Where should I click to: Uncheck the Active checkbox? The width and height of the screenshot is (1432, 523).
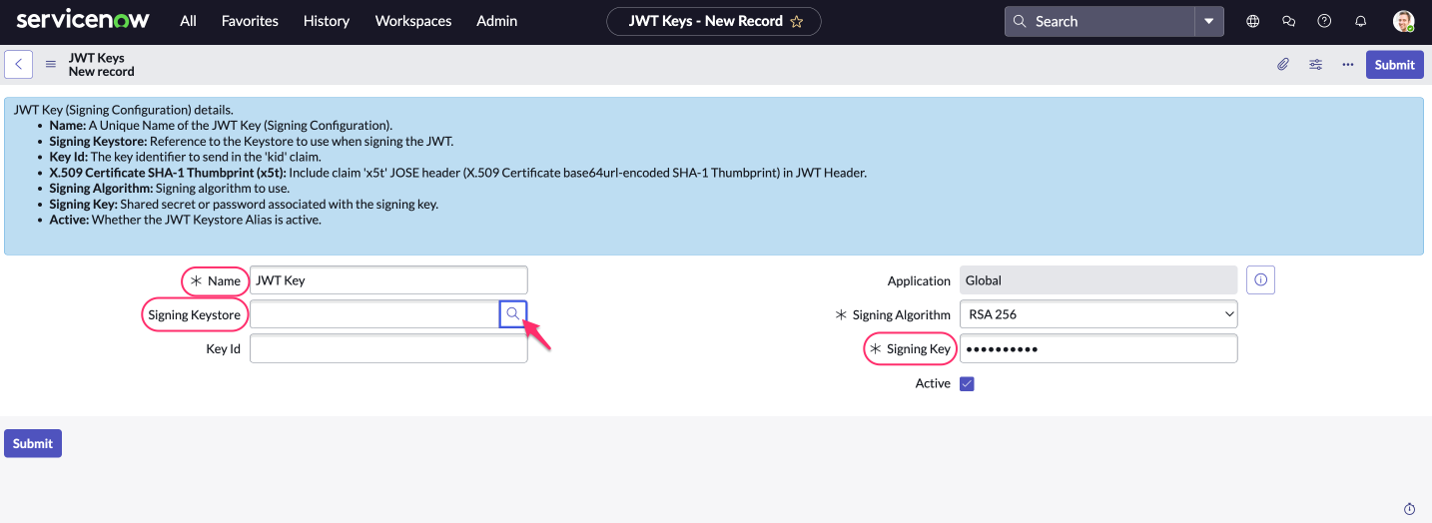point(967,383)
